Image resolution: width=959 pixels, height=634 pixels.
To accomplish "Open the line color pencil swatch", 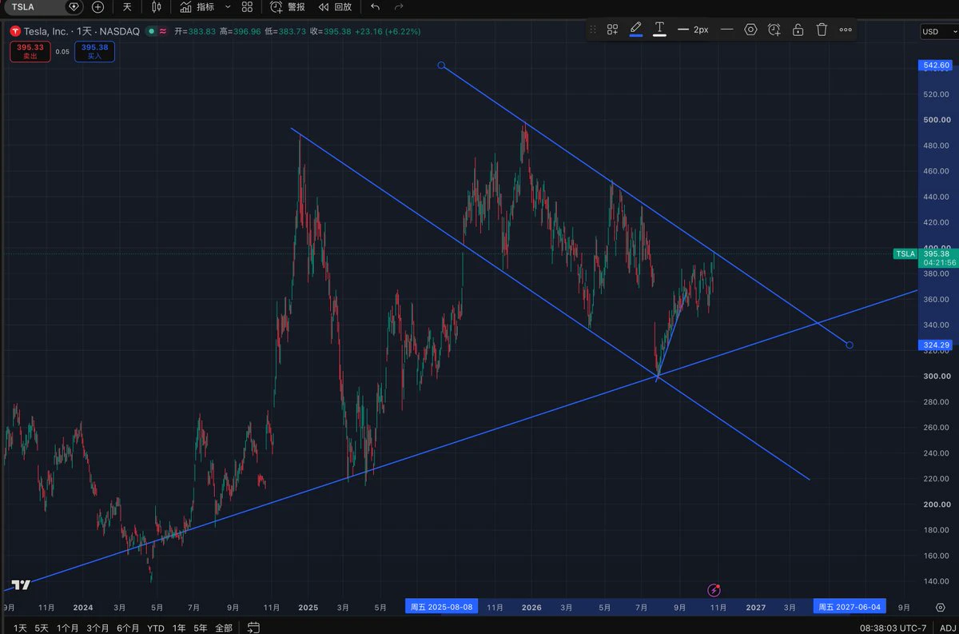I will pos(636,30).
